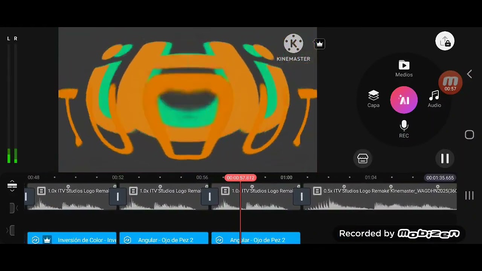Image resolution: width=482 pixels, height=271 pixels.
Task: Select the Inversión de Color effect layer
Action: pos(72,238)
